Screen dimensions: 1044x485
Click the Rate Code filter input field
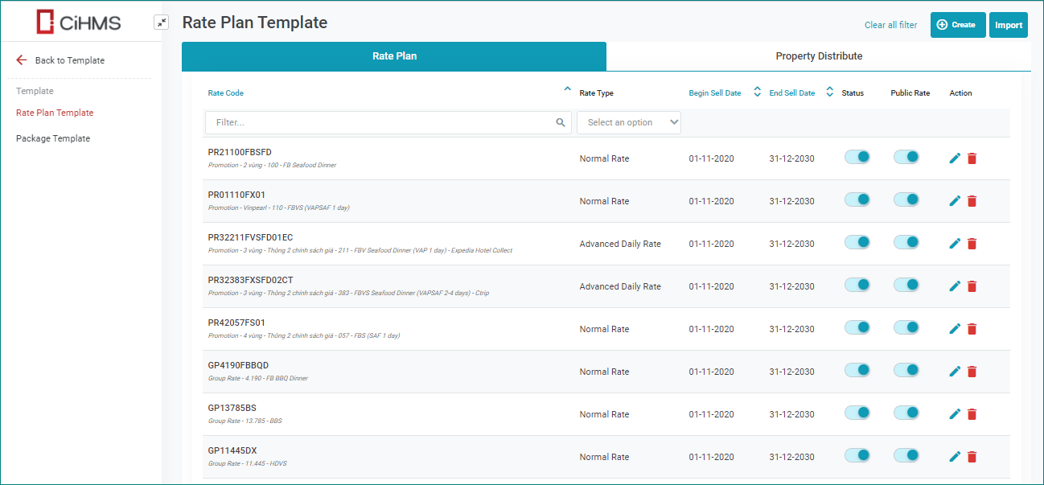378,123
